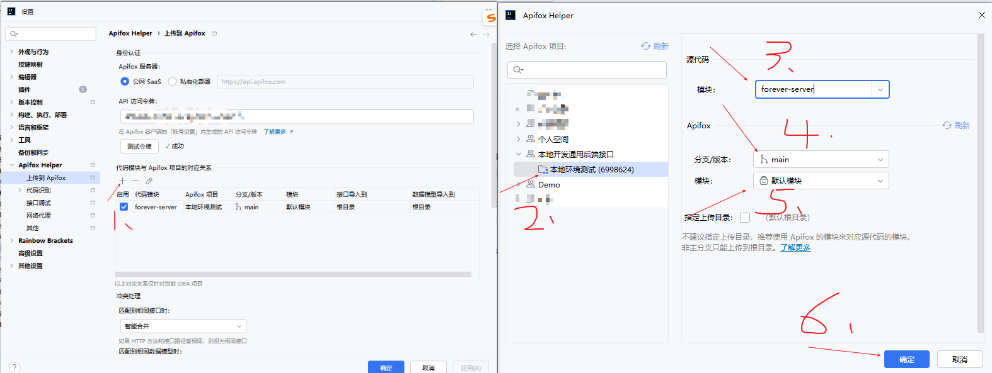
Task: Click the 代码模块 column header
Action: (147, 194)
